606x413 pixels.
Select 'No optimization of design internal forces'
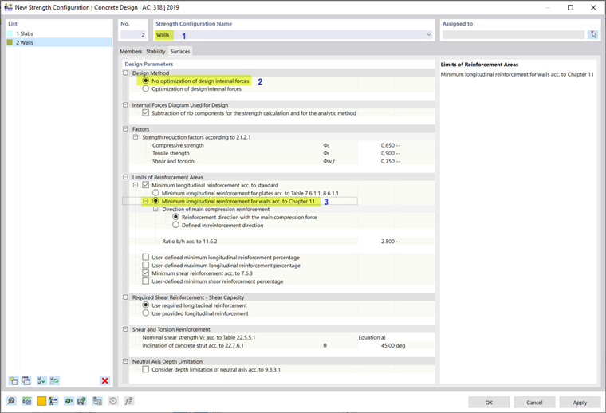pos(146,81)
